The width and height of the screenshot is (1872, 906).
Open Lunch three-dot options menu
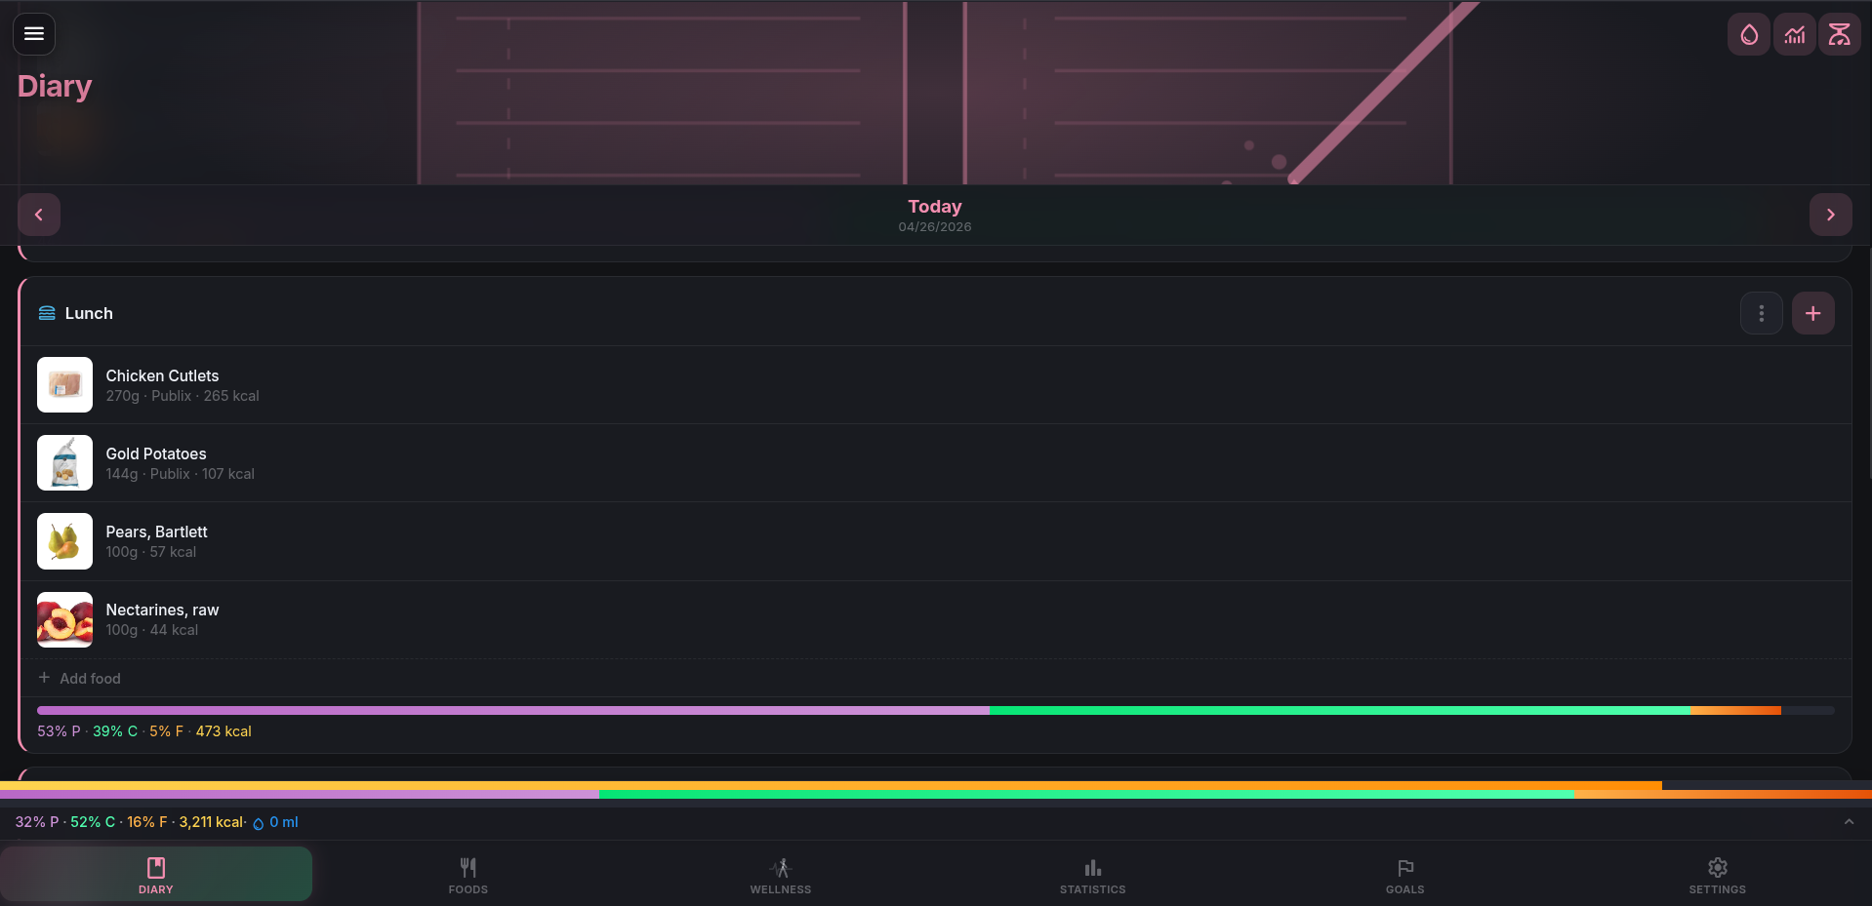click(x=1761, y=313)
